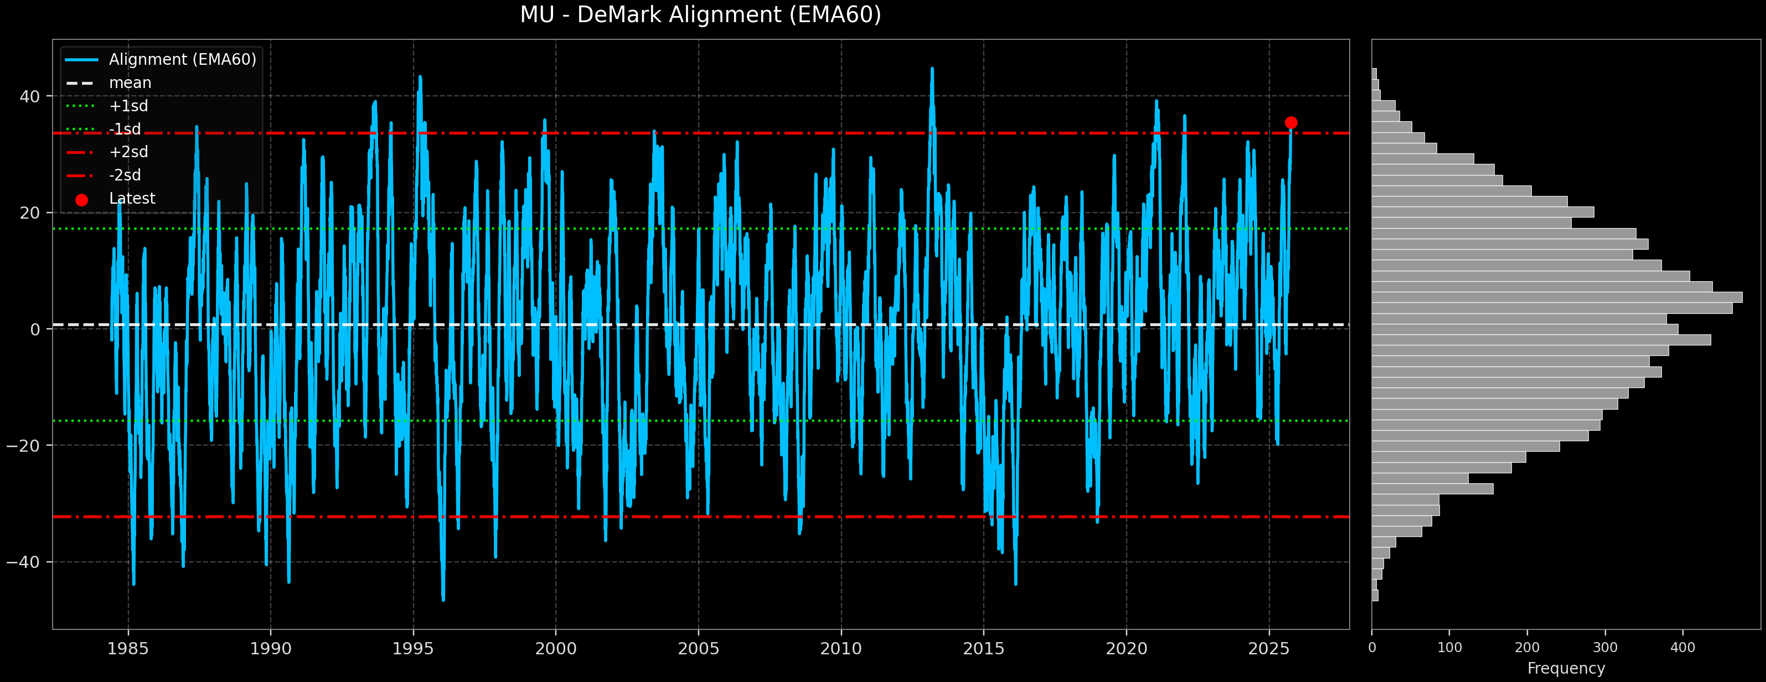The height and width of the screenshot is (682, 1766).
Task: Click the 2000 x-axis tick label
Action: click(555, 648)
